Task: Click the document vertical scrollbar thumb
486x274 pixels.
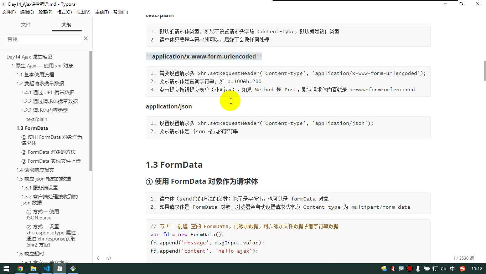Action: tap(484, 70)
